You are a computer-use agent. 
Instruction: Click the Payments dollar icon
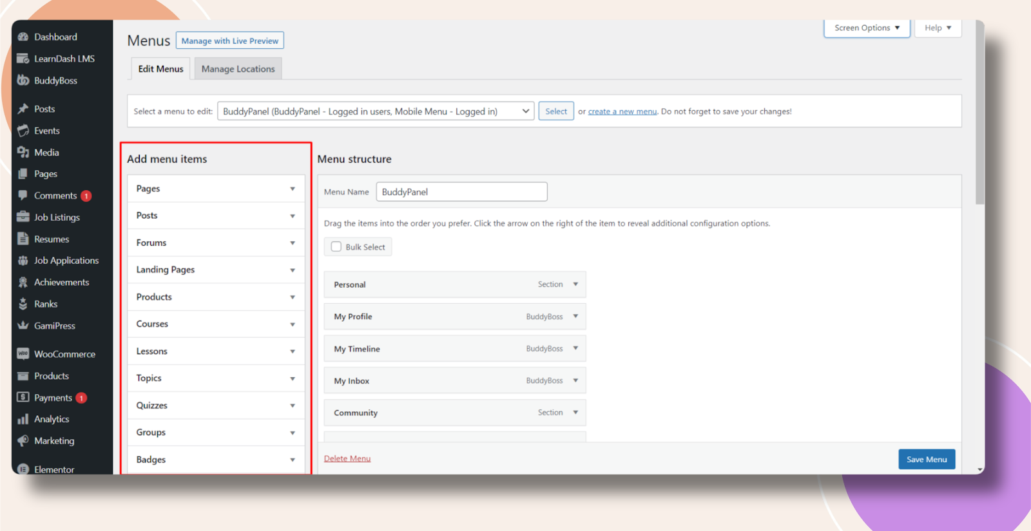click(x=23, y=397)
